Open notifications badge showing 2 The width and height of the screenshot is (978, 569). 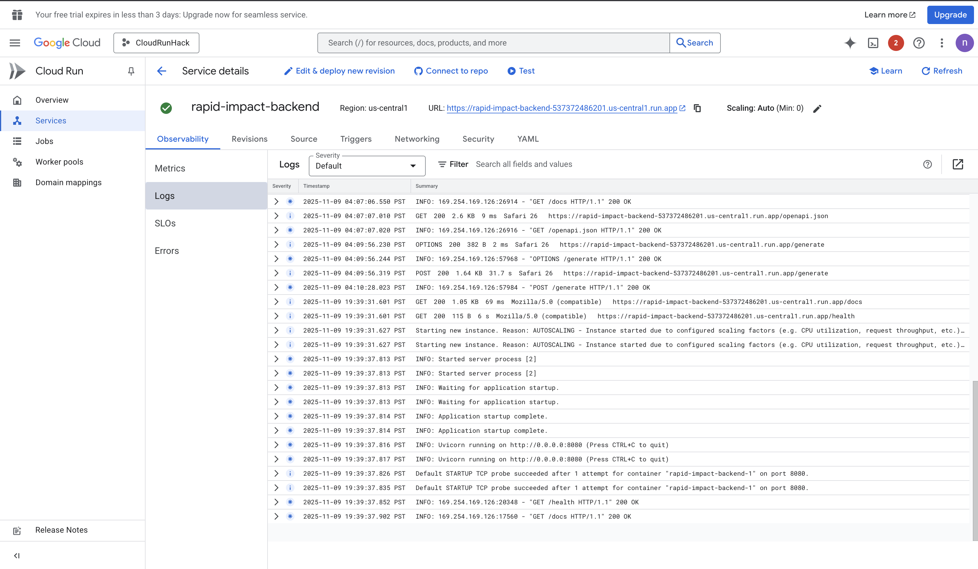coord(896,43)
